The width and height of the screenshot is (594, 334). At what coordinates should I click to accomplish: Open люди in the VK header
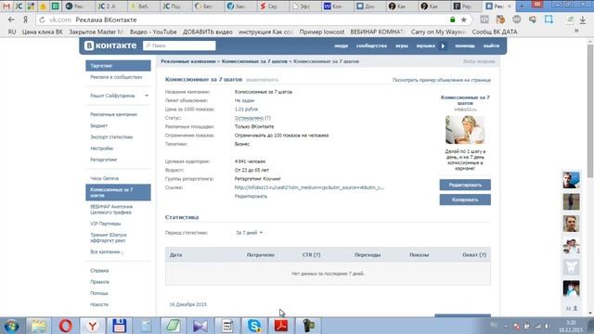tap(341, 45)
